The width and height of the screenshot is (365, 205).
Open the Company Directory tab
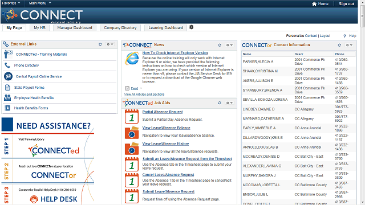pos(120,28)
